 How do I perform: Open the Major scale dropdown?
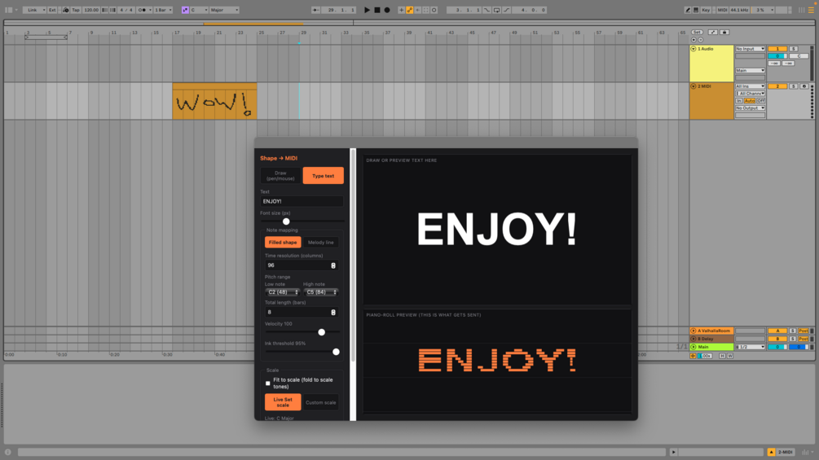click(225, 10)
